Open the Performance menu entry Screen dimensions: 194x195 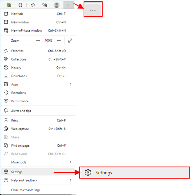pyautogui.click(x=38, y=101)
